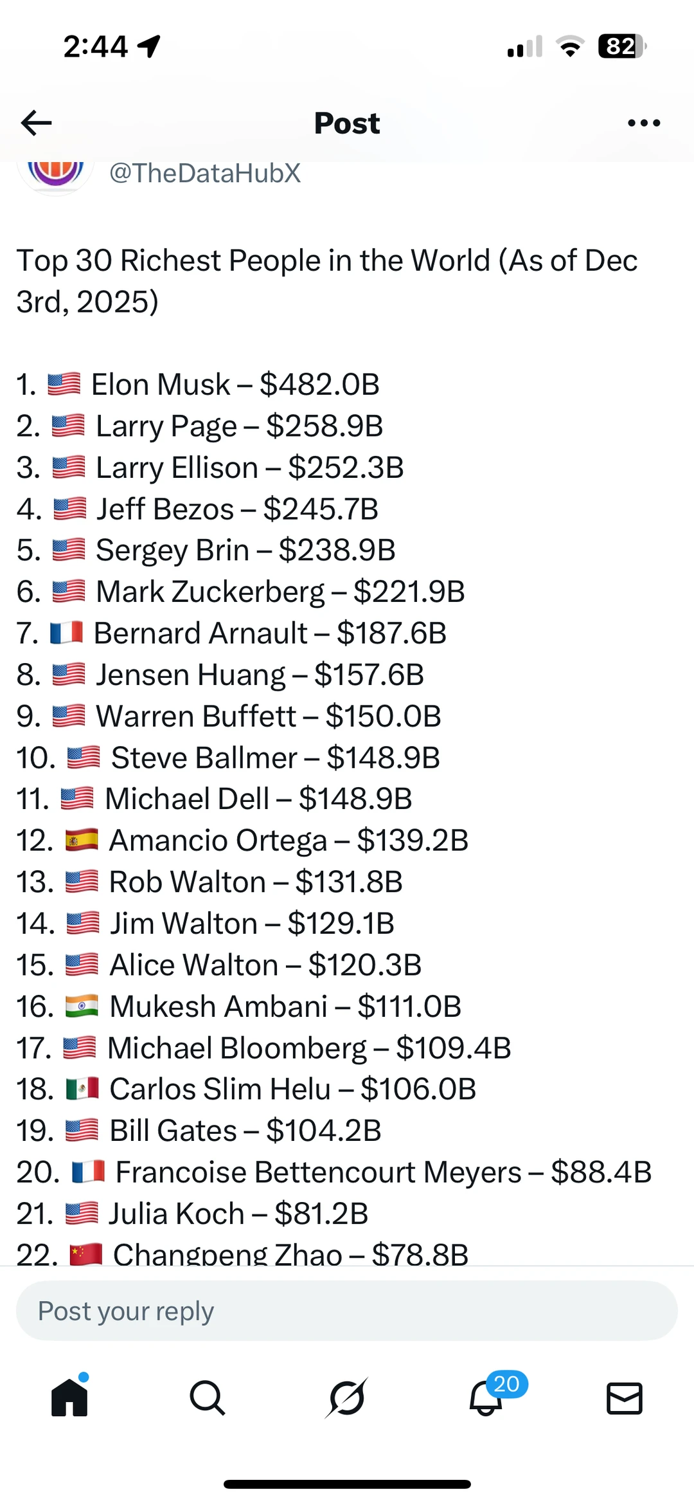Tap the Wi-Fi status icon
Image resolution: width=694 pixels, height=1503 pixels.
pyautogui.click(x=570, y=46)
